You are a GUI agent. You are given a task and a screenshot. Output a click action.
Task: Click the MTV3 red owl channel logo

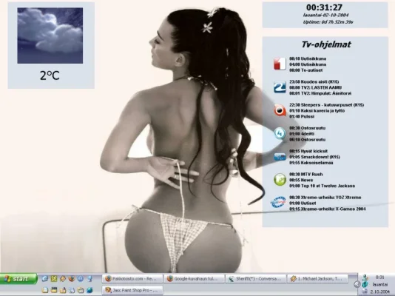280,110
